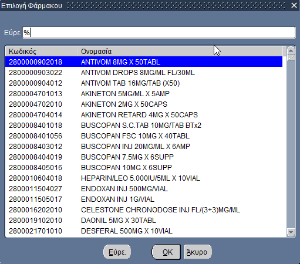Click the scrollbar up arrow
Image resolution: width=300 pixels, height=264 pixels.
pos(291,50)
